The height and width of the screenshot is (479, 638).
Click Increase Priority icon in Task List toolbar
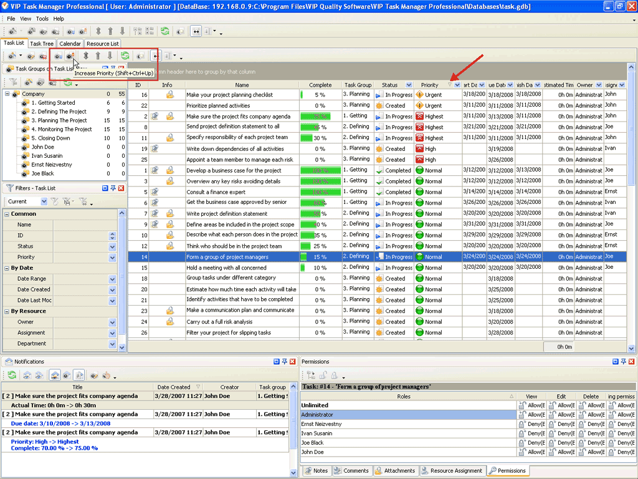(70, 56)
